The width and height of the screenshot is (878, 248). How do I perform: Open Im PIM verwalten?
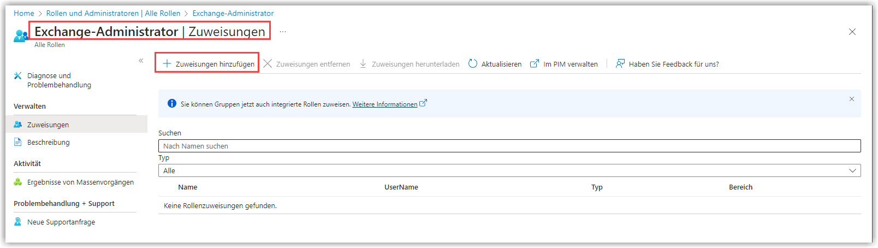564,64
